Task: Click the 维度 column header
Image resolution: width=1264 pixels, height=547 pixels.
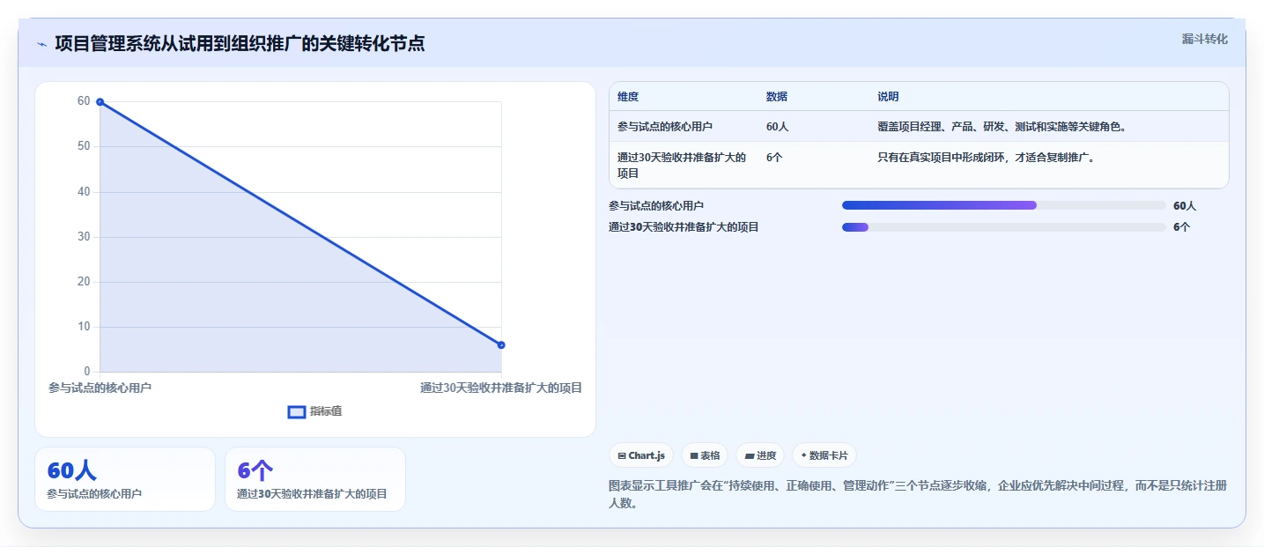Action: pyautogui.click(x=628, y=97)
